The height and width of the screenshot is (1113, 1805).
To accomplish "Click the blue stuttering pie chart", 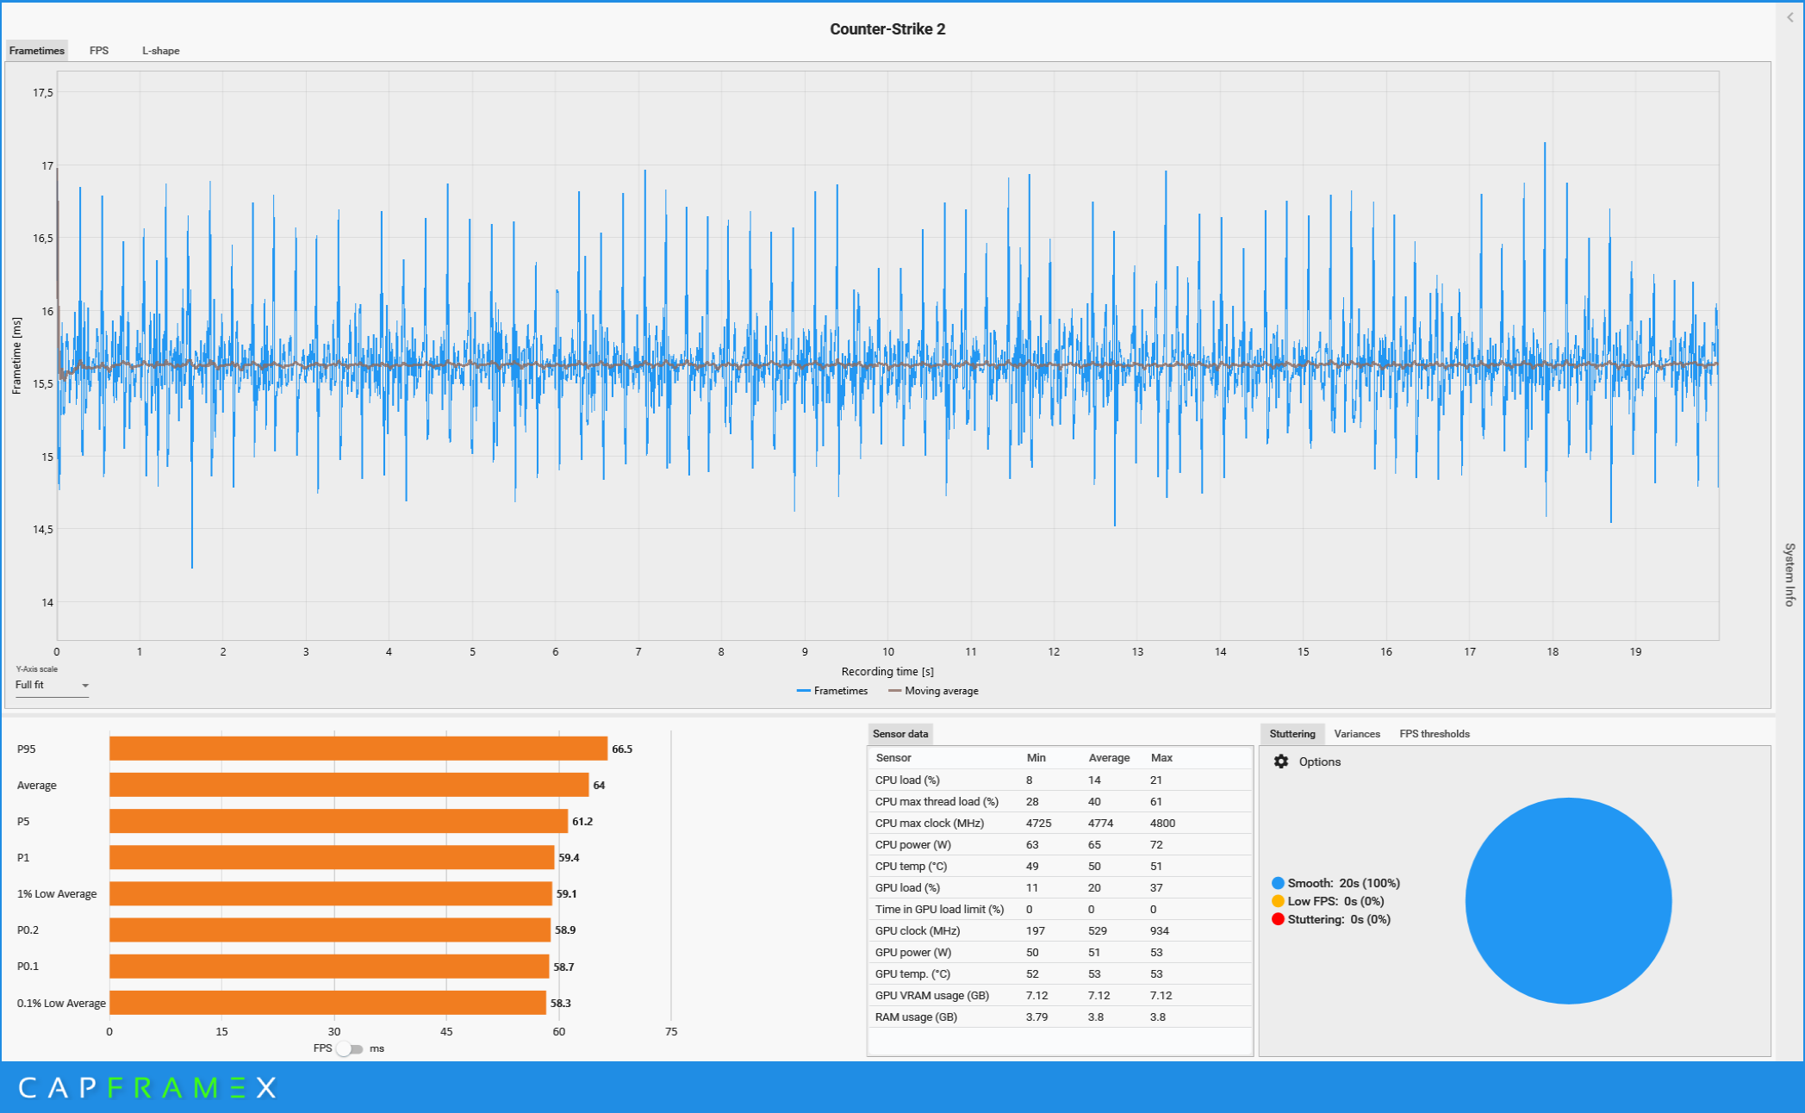I will tap(1567, 900).
